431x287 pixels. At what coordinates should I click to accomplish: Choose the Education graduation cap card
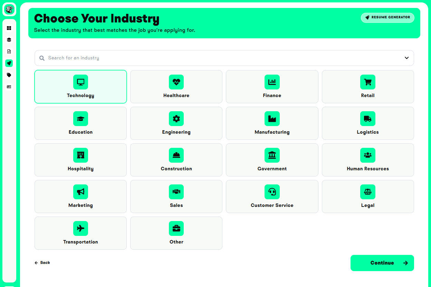pos(80,123)
